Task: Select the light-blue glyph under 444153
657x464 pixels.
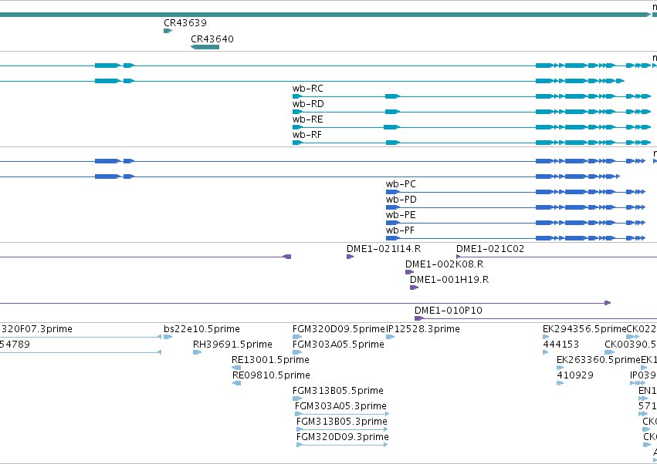Action: pos(546,352)
